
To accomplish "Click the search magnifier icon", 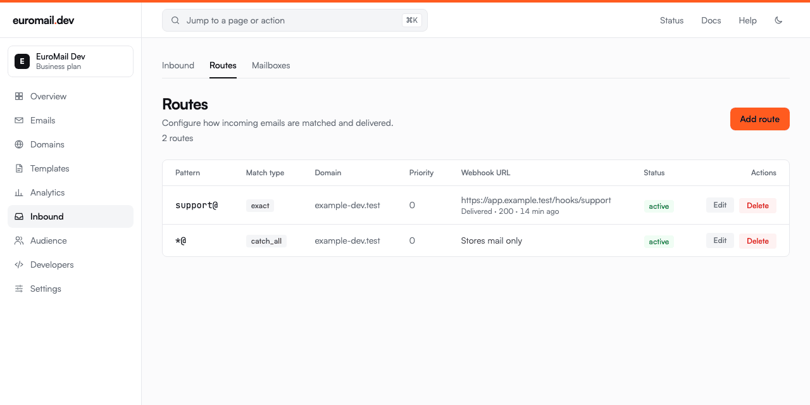I will point(175,20).
